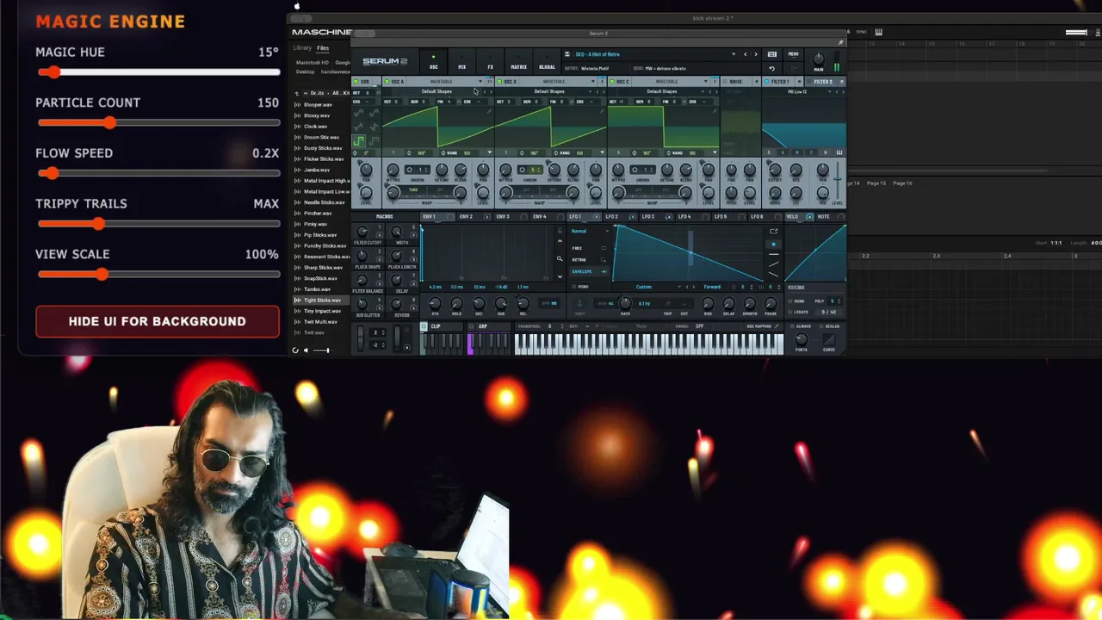Screen dimensions: 1102x620
Task: Click the Maschine browser up-folder arrow
Action: [297, 93]
